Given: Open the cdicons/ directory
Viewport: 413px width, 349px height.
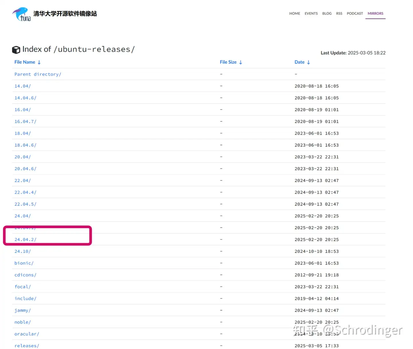Looking at the screenshot, I should (x=26, y=275).
